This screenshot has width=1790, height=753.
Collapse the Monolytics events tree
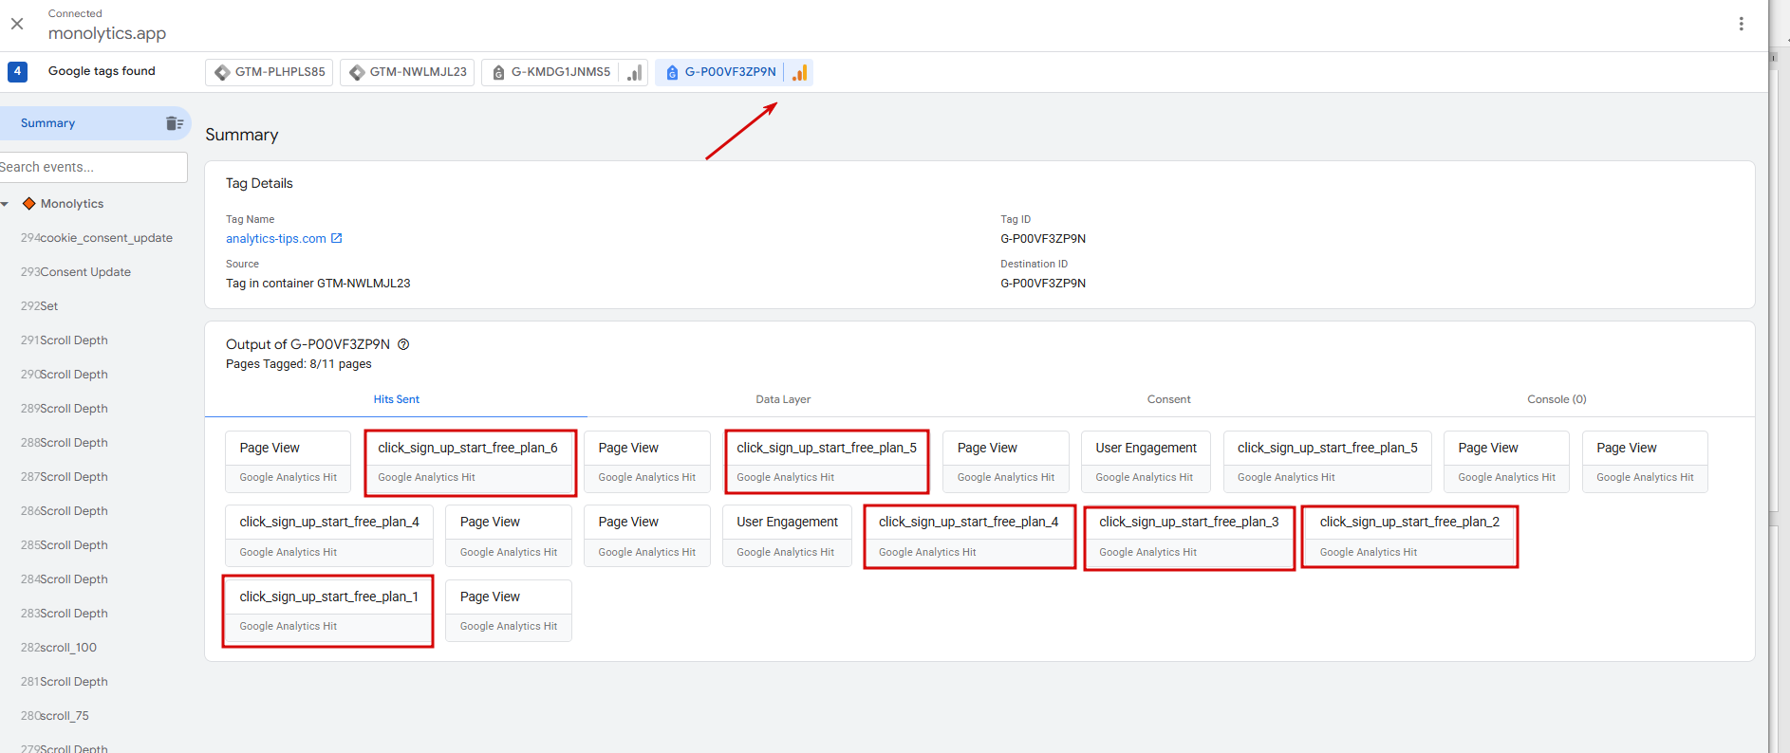click(x=6, y=204)
